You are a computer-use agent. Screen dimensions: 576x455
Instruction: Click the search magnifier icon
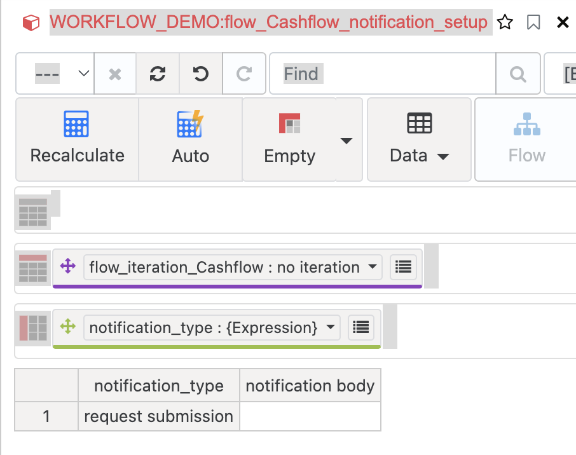[518, 74]
